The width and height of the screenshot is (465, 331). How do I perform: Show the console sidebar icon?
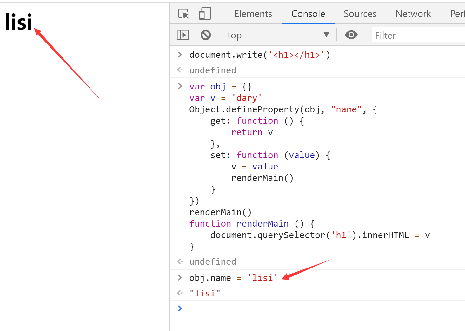tap(183, 35)
